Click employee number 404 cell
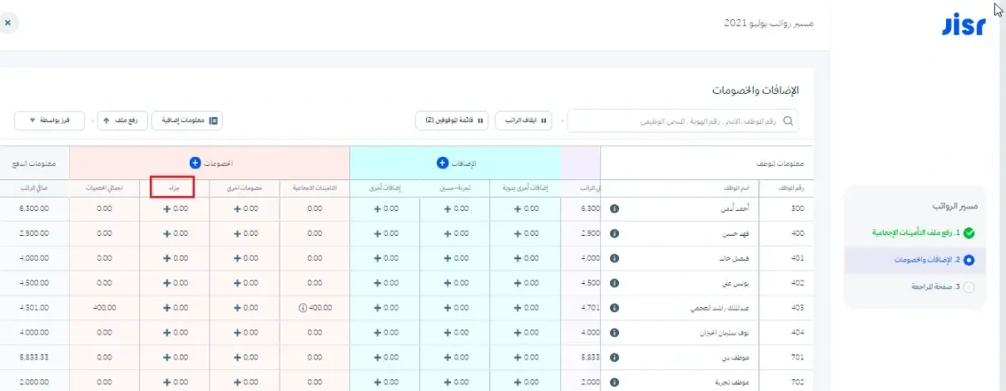 tap(797, 332)
